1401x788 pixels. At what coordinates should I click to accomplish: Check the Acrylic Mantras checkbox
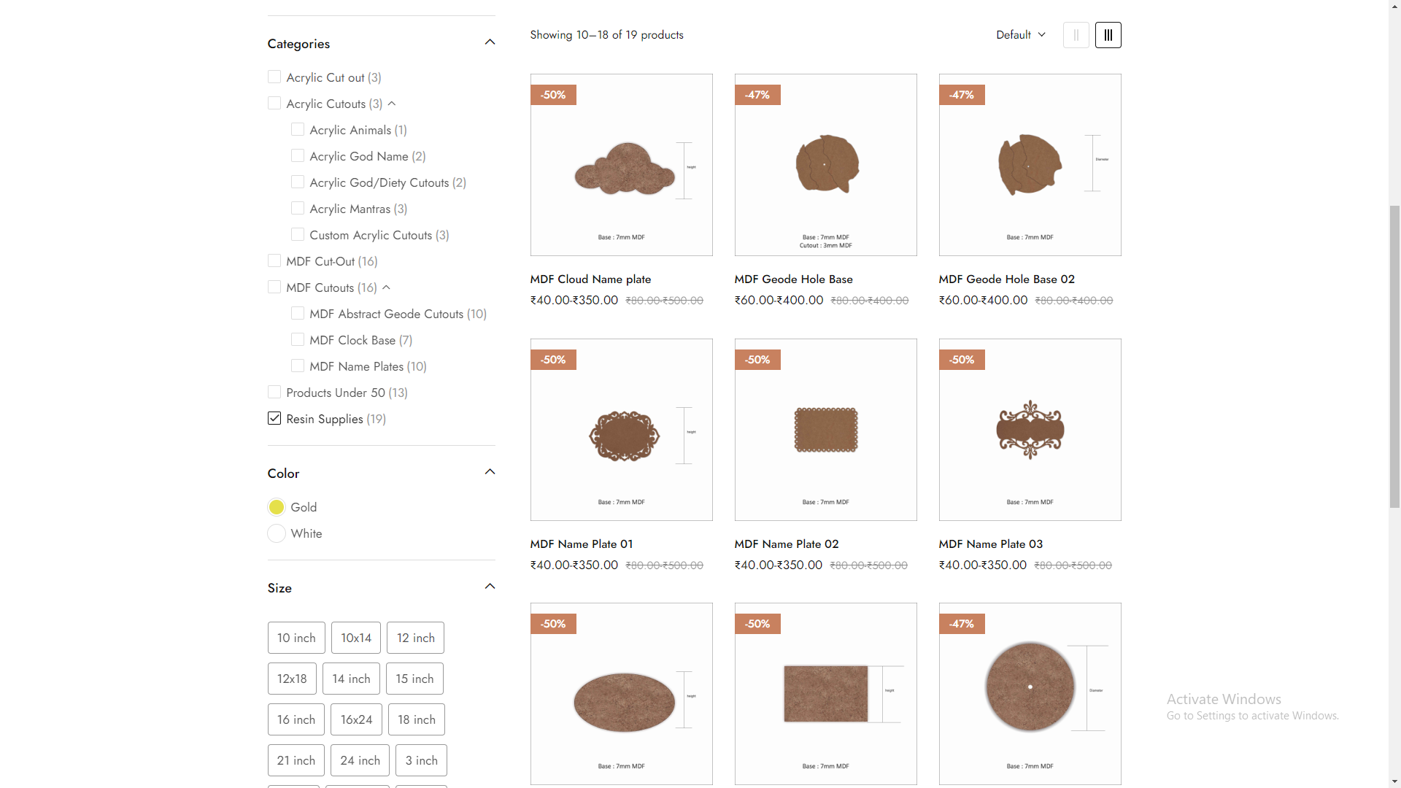click(x=298, y=208)
